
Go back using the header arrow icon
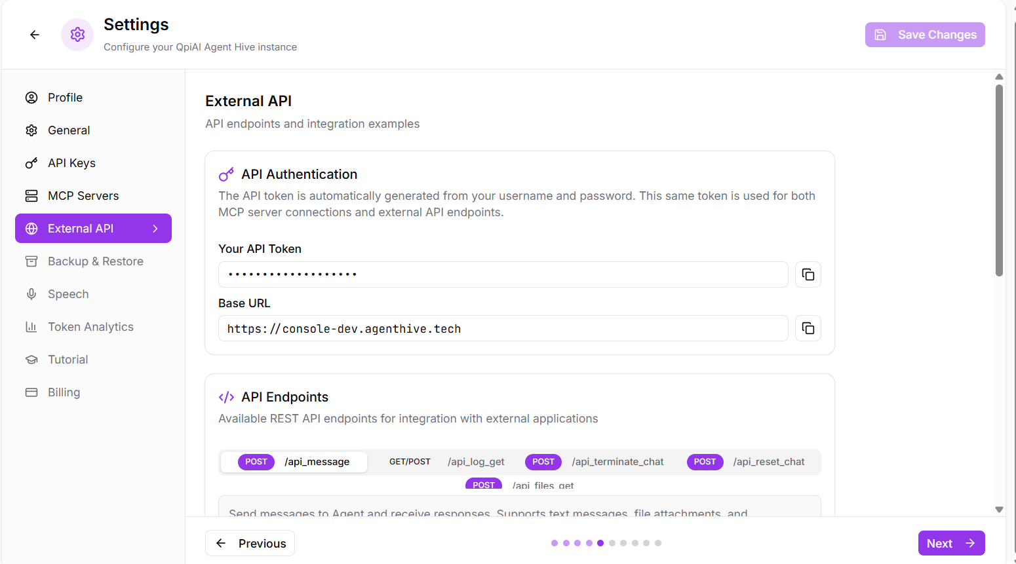tap(35, 35)
